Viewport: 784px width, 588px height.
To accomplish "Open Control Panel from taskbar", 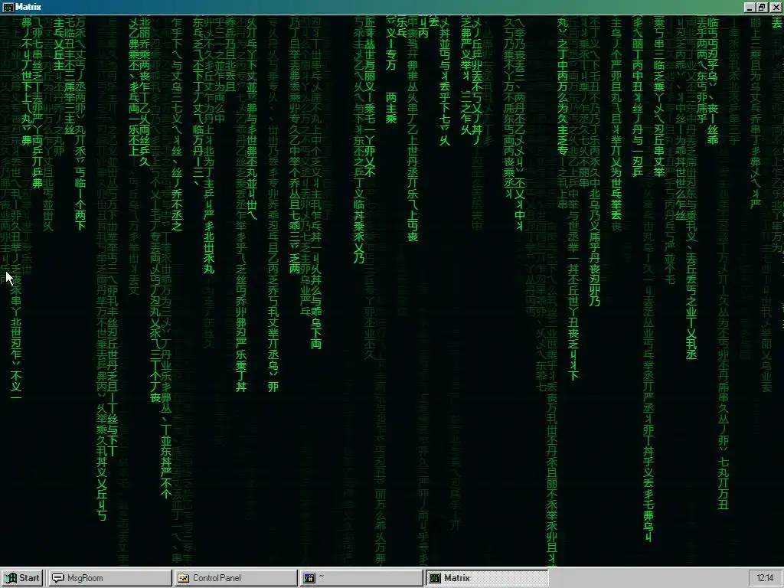I will click(x=236, y=578).
